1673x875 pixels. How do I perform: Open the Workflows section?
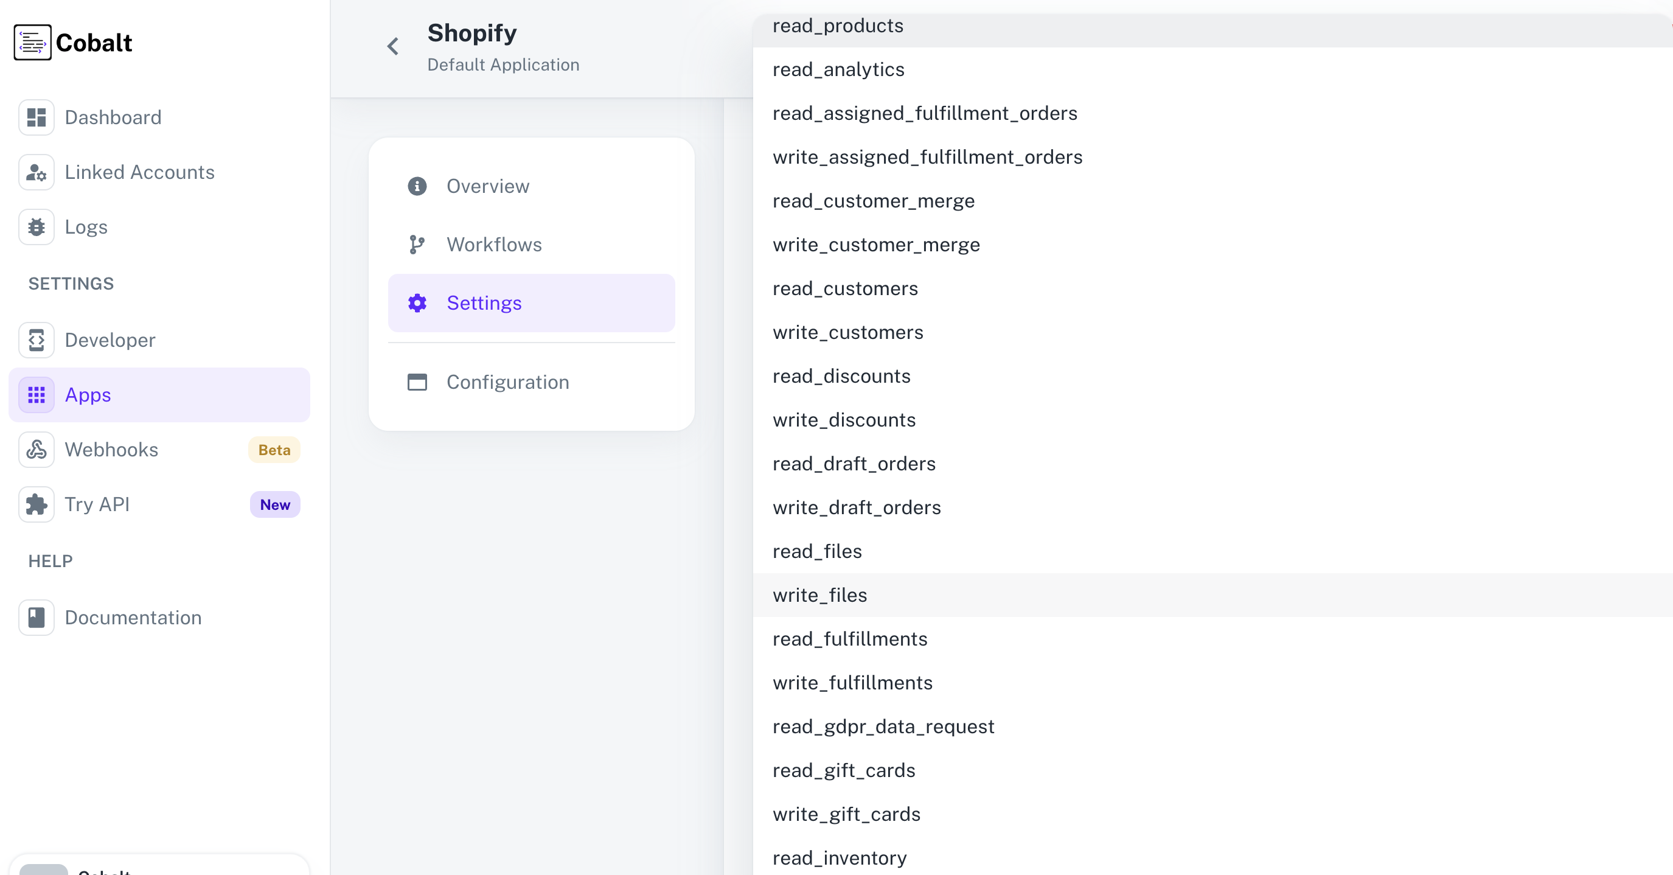click(x=493, y=244)
